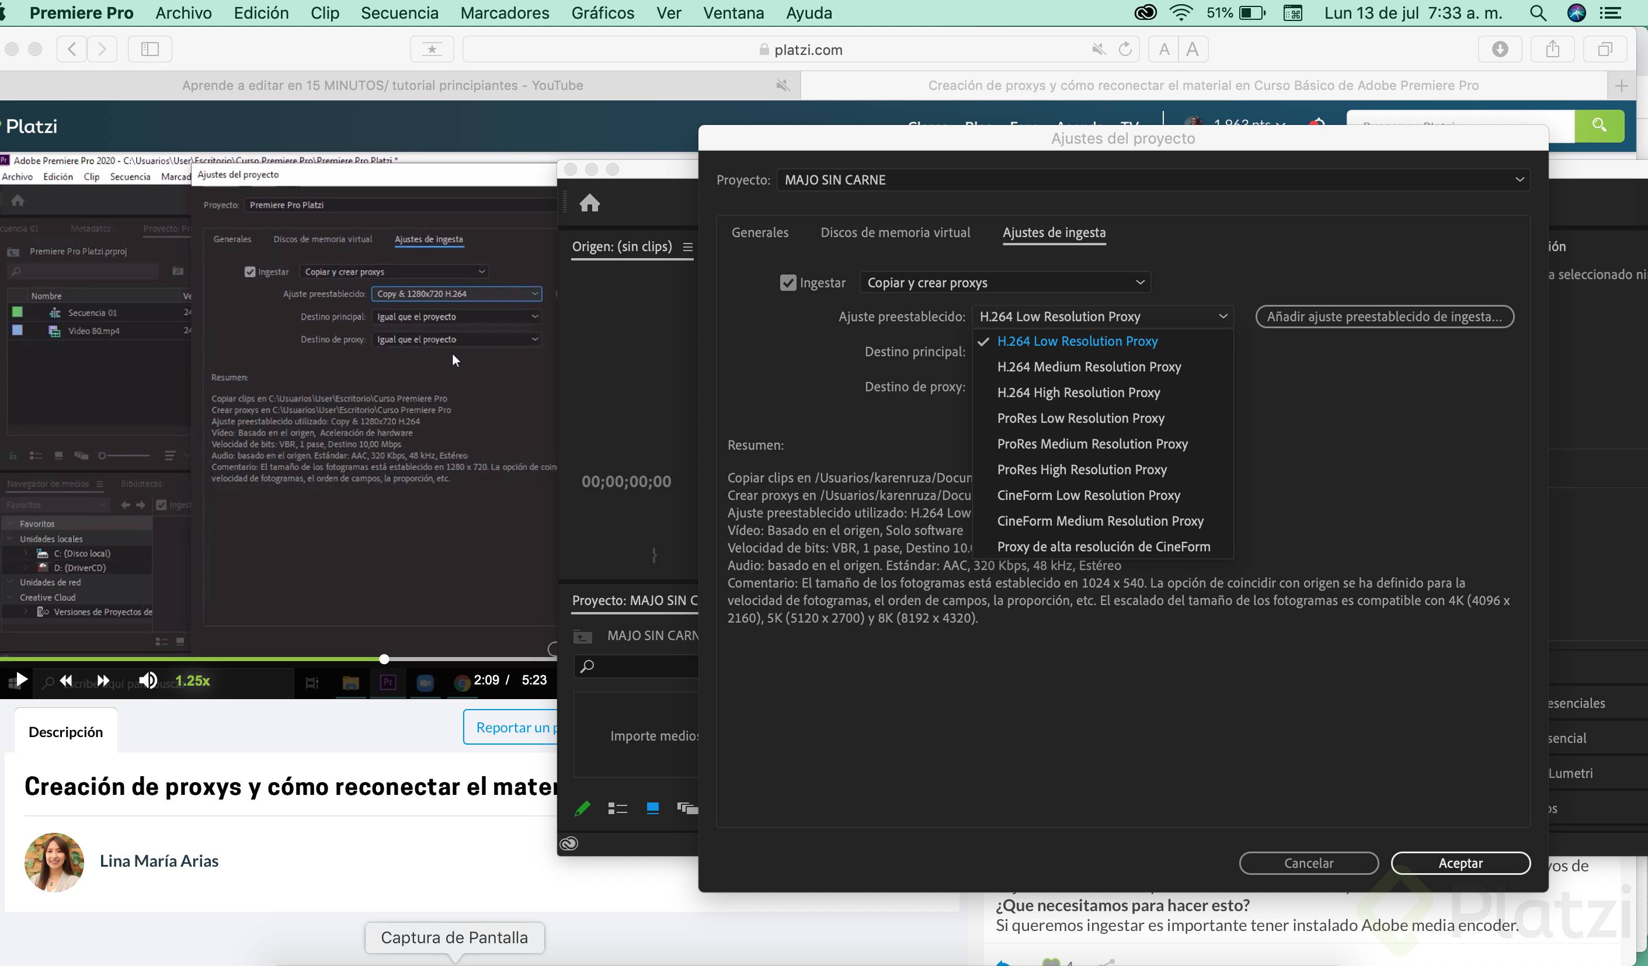Click muted audio icon in address bar
Image resolution: width=1648 pixels, height=966 pixels.
pos(1098,49)
